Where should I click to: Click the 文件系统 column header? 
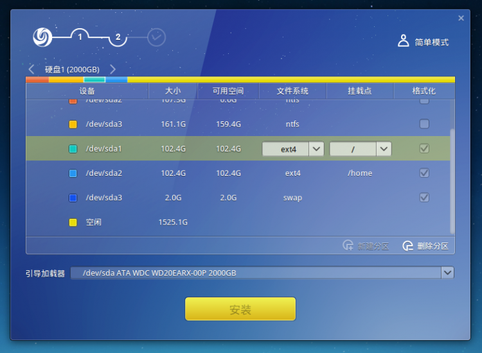pyautogui.click(x=292, y=91)
